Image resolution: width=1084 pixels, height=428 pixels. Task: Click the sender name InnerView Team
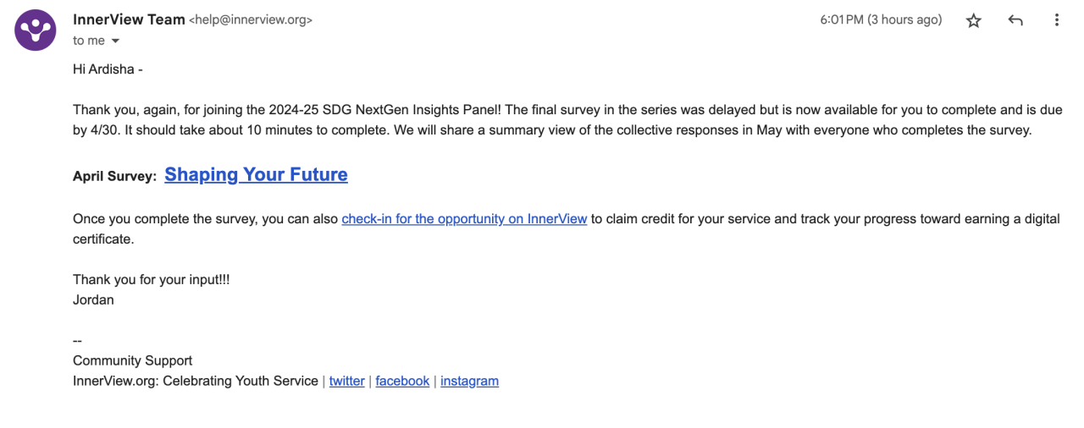(128, 19)
